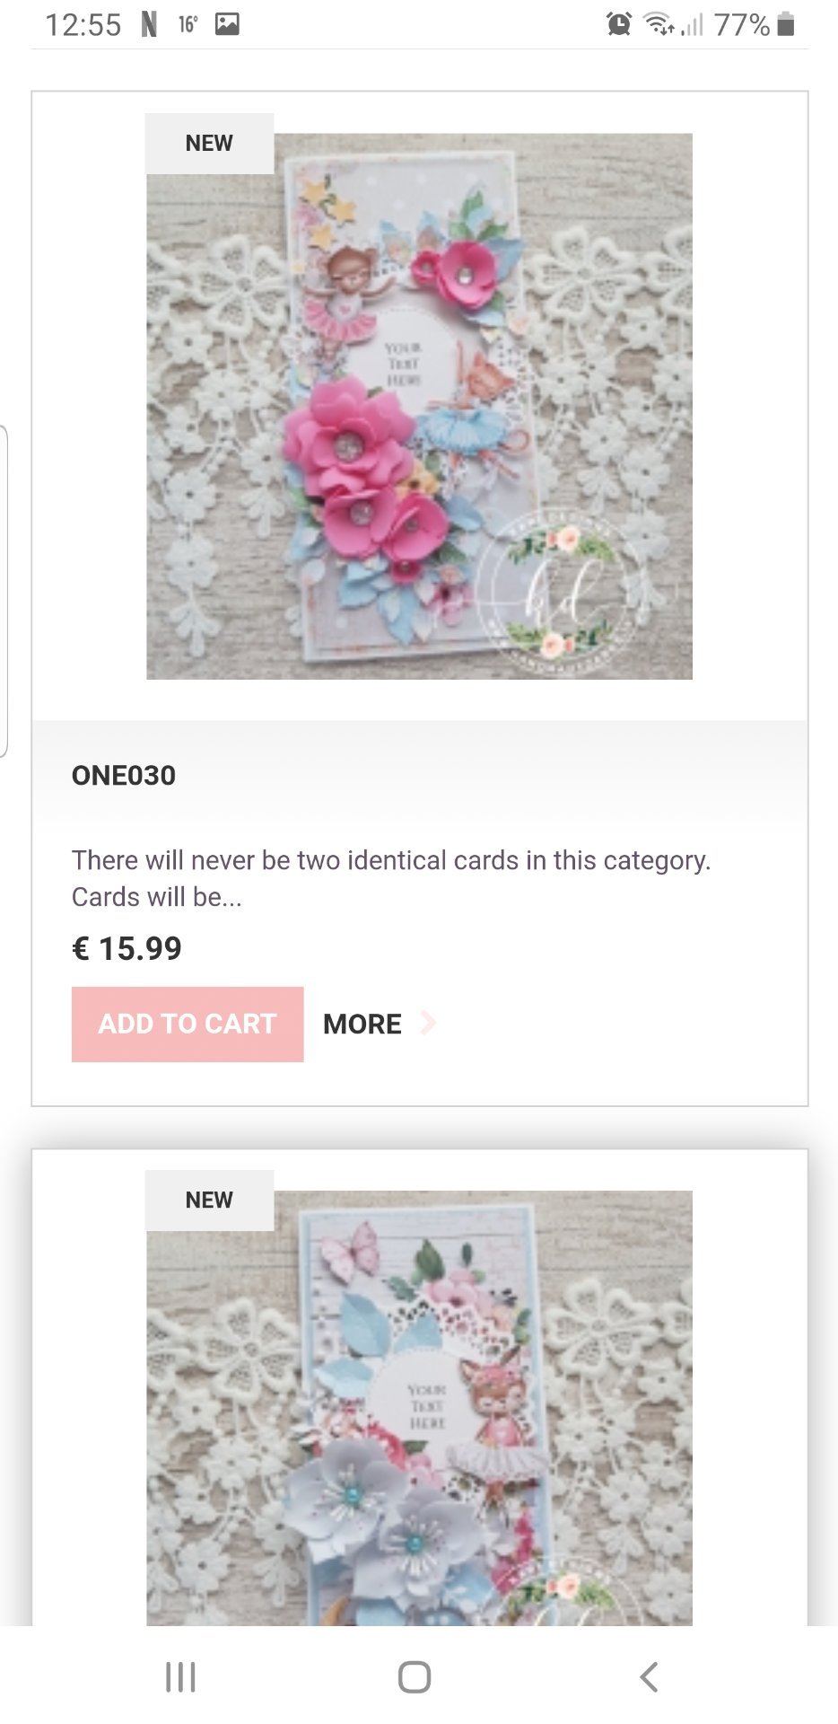Viewport: 838px width, 1724px height.
Task: Open MORE details for ONE030
Action: tap(362, 1024)
